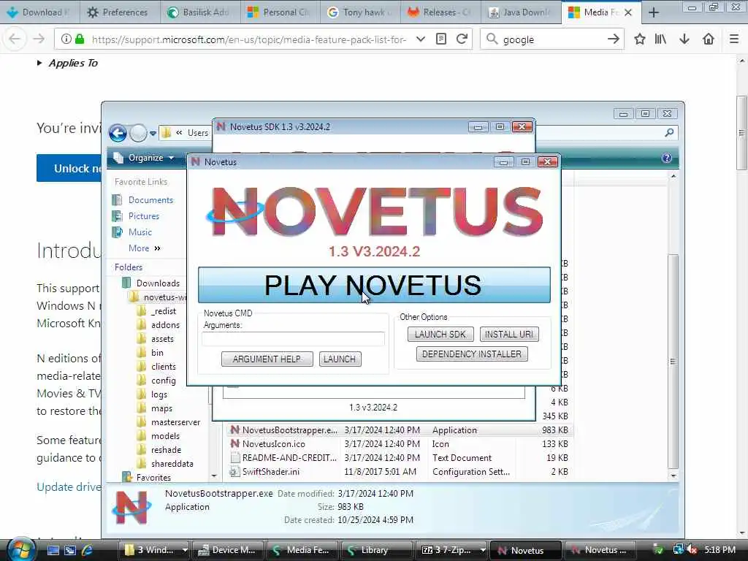
Task: Click the LAUNCH SDK button
Action: (x=440, y=334)
